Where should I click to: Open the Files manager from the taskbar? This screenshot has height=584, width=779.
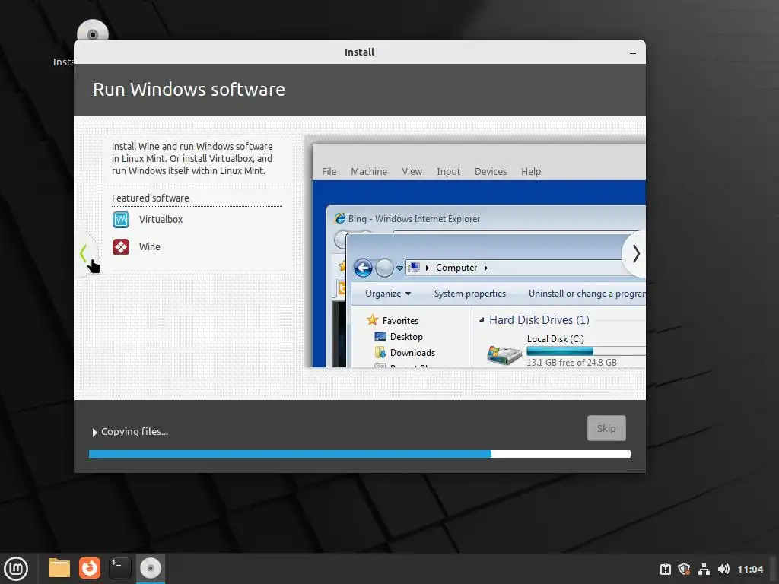pos(59,568)
